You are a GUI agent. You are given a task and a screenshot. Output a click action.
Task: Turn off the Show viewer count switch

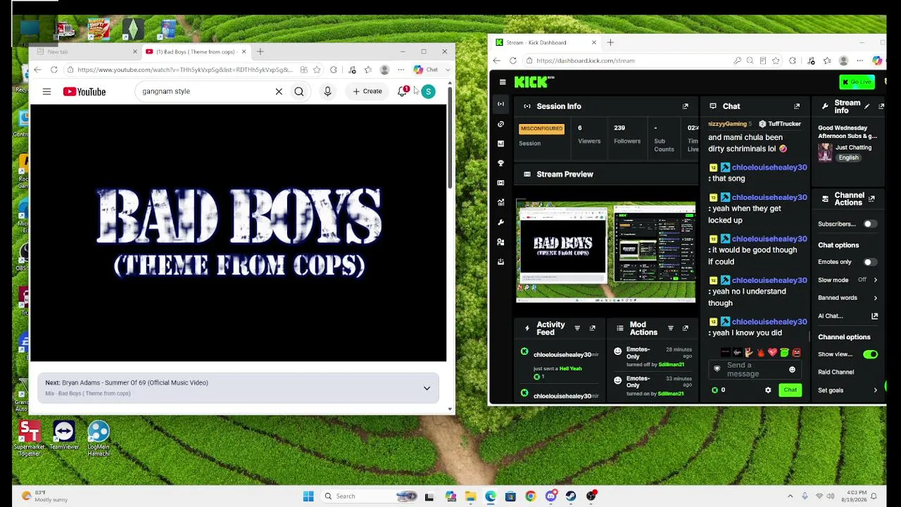[x=871, y=354]
